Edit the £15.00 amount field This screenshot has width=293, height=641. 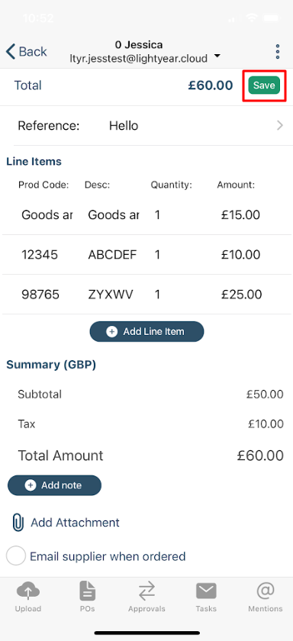click(x=240, y=214)
